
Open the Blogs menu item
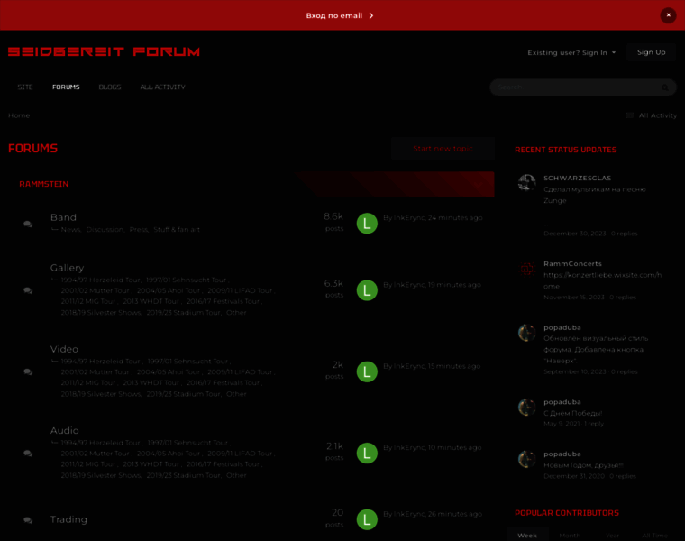coord(110,87)
